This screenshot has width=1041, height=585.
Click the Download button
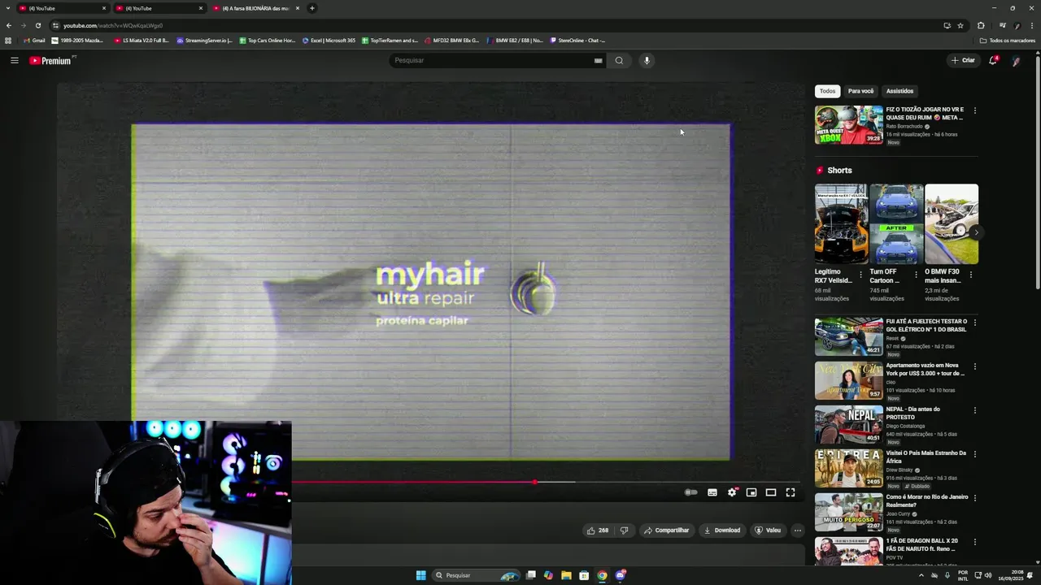[722, 531]
